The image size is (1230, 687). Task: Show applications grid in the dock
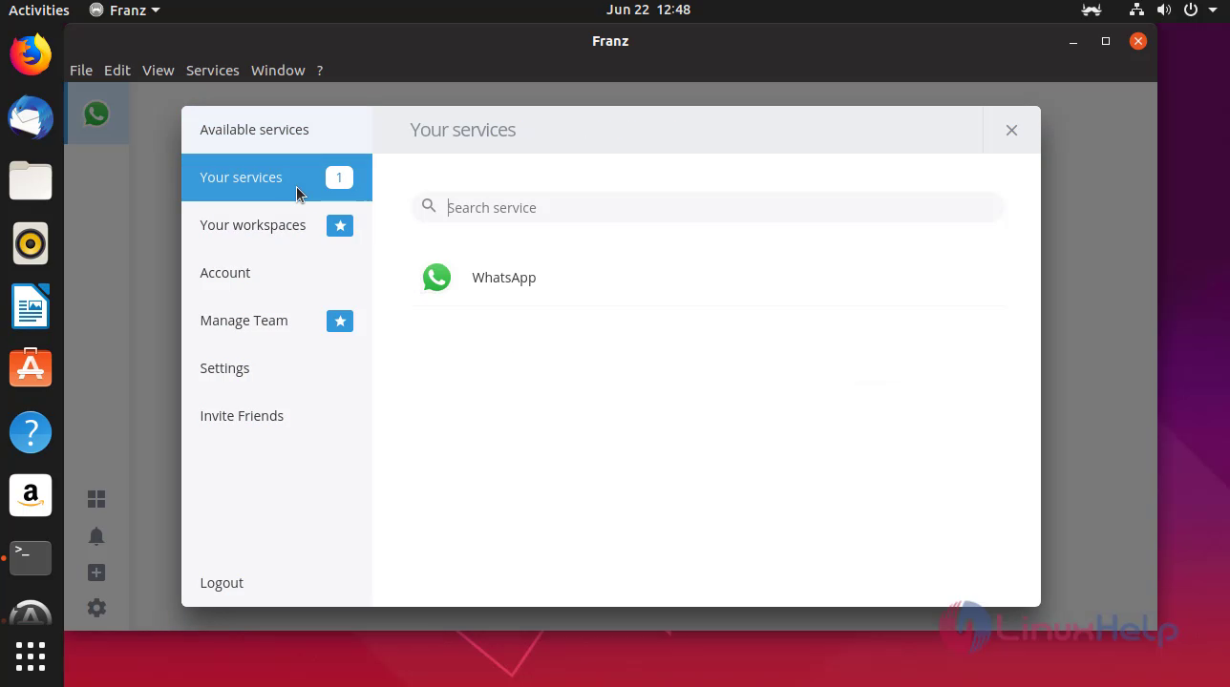point(31,656)
